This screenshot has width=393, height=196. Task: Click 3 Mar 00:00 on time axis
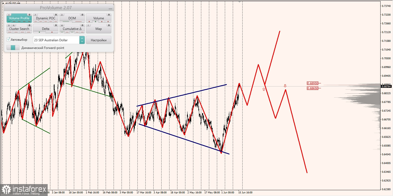click(x=127, y=193)
